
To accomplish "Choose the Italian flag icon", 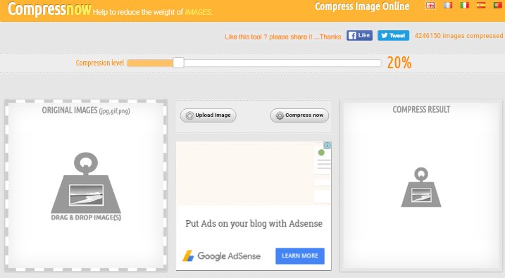I will [464, 5].
